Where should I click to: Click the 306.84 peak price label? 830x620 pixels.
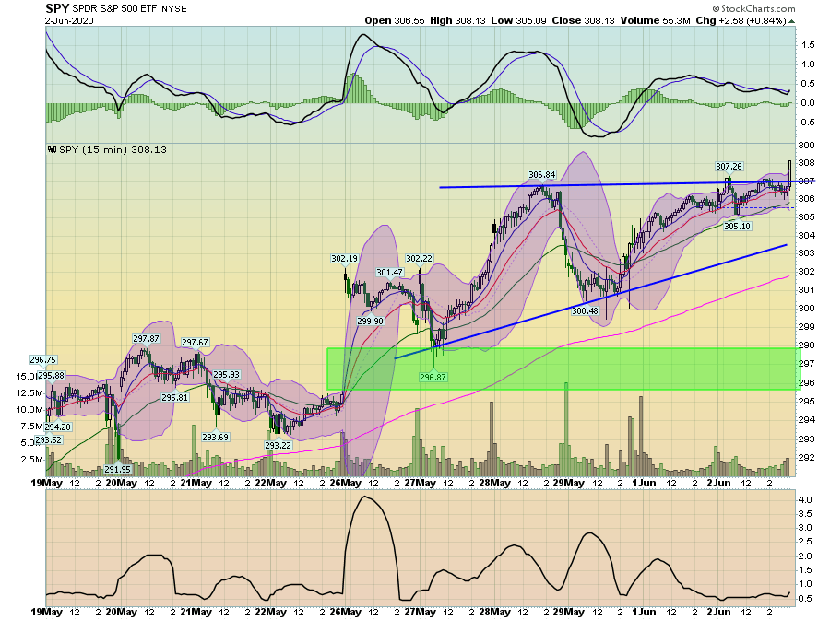pos(542,175)
